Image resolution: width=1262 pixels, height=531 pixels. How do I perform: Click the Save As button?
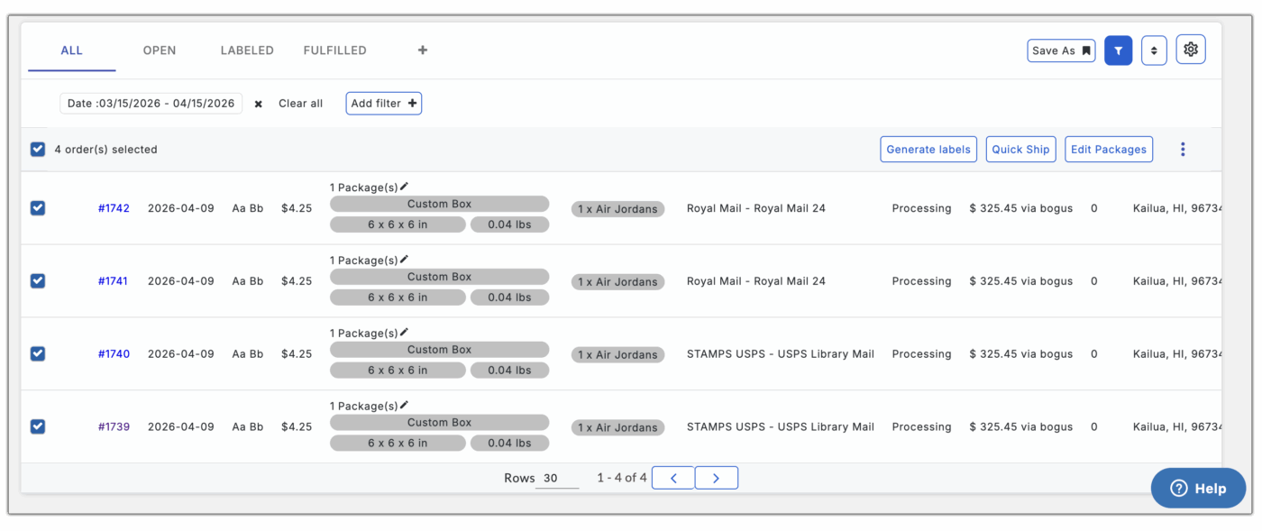tap(1061, 50)
